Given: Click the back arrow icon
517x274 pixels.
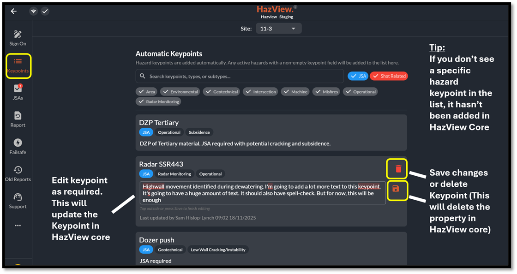Looking at the screenshot, I should [x=14, y=11].
